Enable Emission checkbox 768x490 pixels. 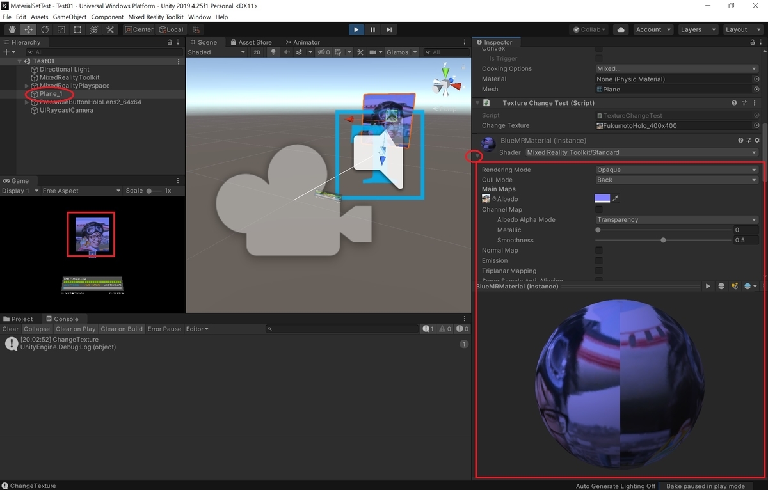pos(599,261)
